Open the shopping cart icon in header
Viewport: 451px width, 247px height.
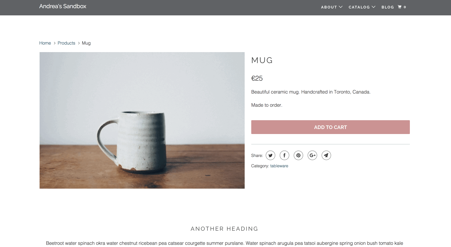pos(400,7)
